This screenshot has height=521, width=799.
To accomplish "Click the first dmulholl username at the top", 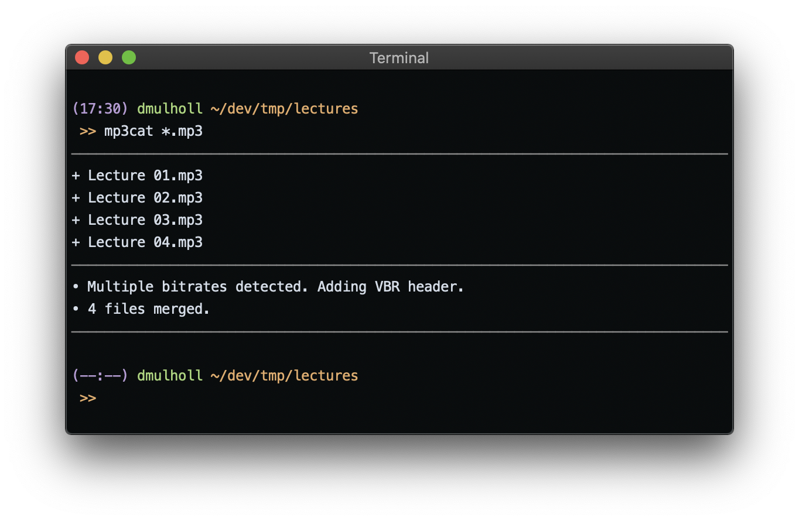I will click(170, 109).
